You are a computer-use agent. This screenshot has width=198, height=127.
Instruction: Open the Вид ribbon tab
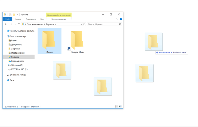(42, 19)
